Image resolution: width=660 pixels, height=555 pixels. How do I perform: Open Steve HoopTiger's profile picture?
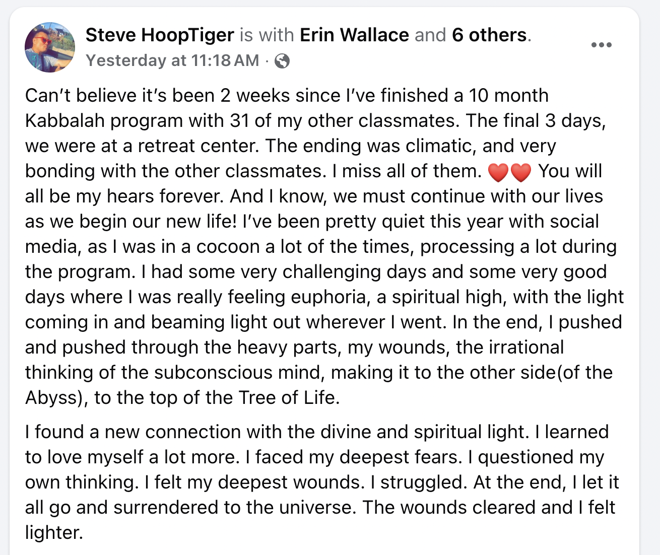[x=50, y=47]
